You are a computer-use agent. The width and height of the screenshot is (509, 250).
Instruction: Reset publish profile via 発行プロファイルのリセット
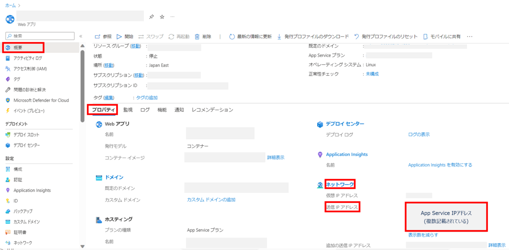[386, 37]
